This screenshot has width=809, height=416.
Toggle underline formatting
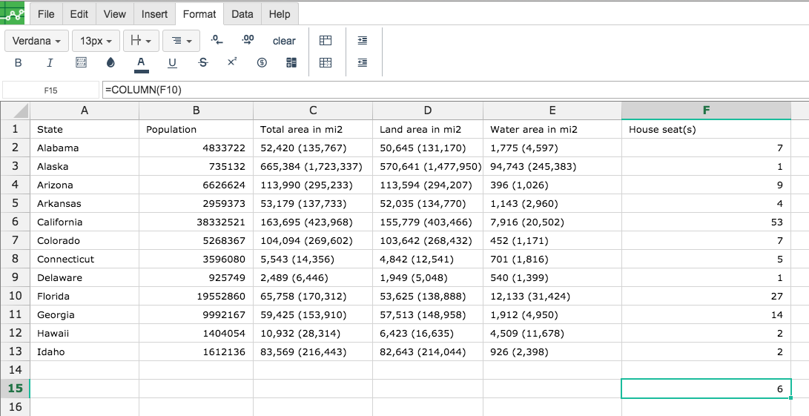(x=172, y=63)
